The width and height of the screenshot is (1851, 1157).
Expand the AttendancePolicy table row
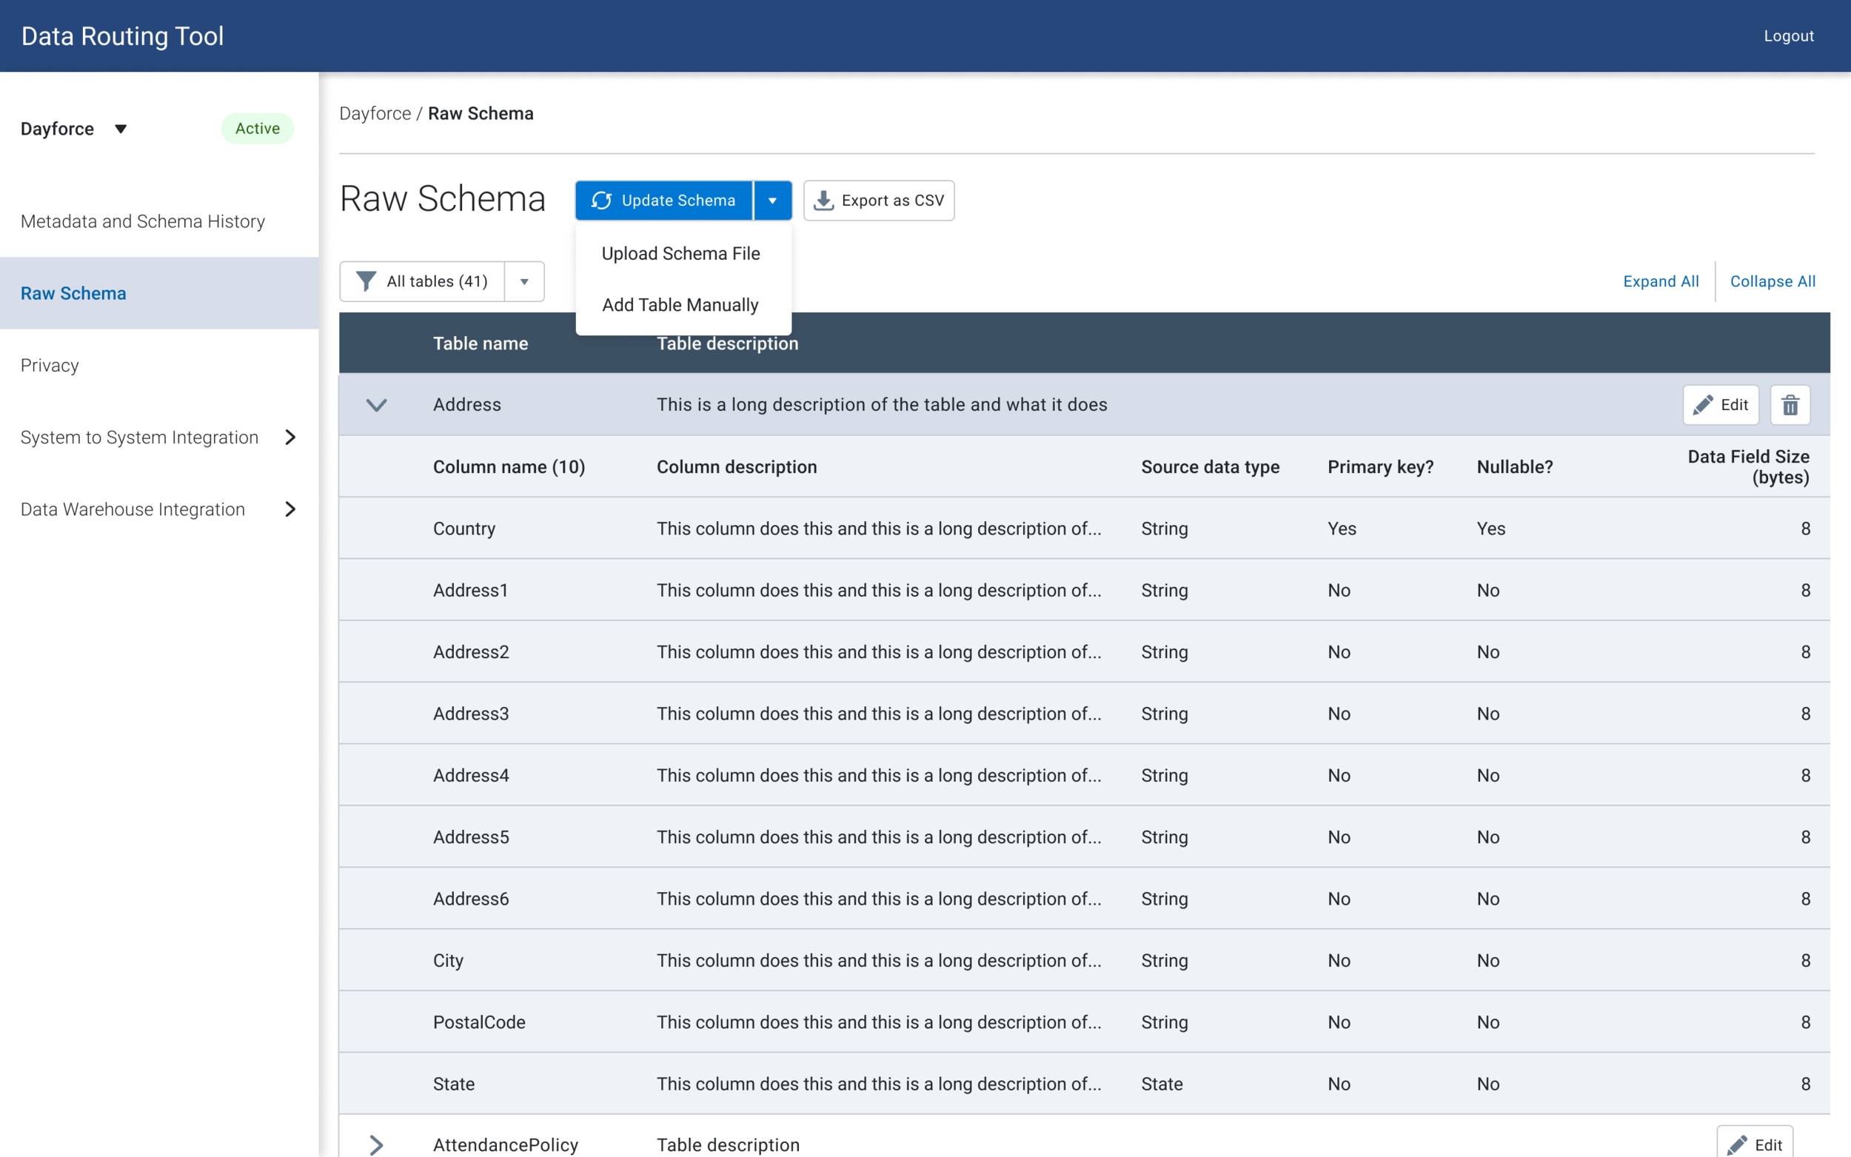376,1144
